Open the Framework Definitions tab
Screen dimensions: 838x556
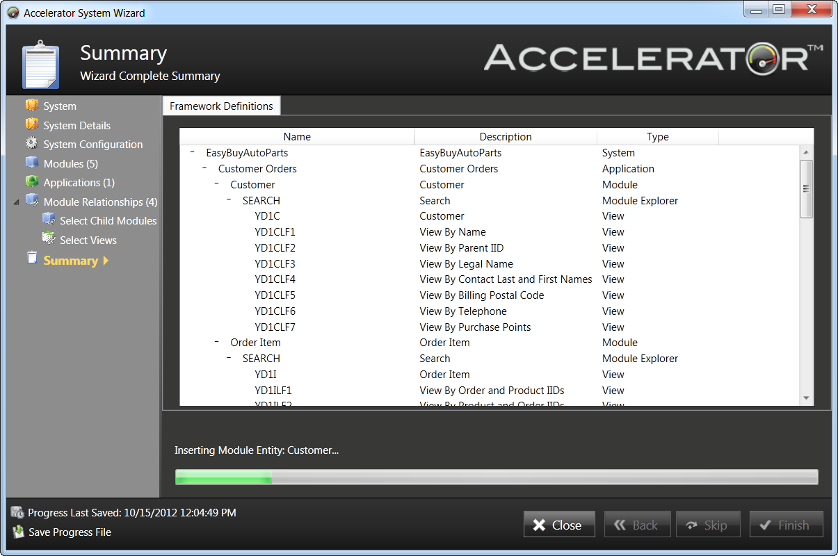tap(221, 106)
